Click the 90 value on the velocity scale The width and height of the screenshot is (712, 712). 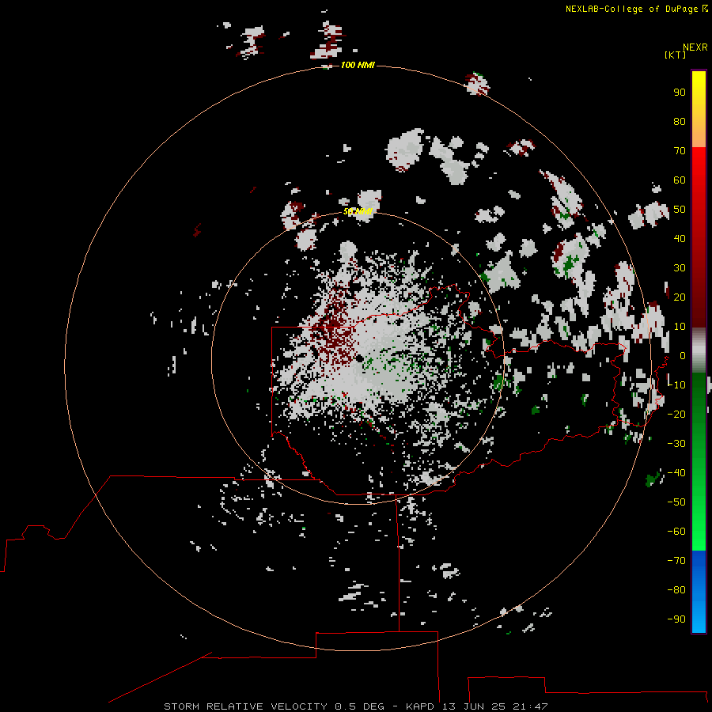680,93
